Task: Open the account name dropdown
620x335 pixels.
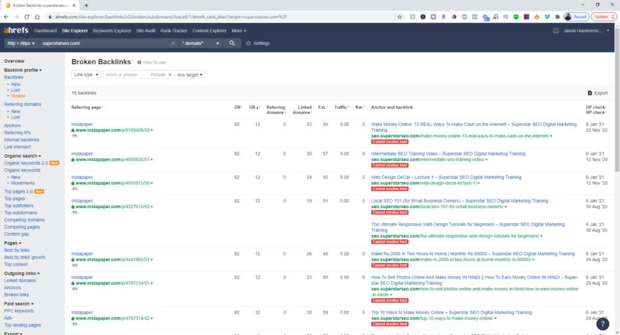Action: [586, 31]
